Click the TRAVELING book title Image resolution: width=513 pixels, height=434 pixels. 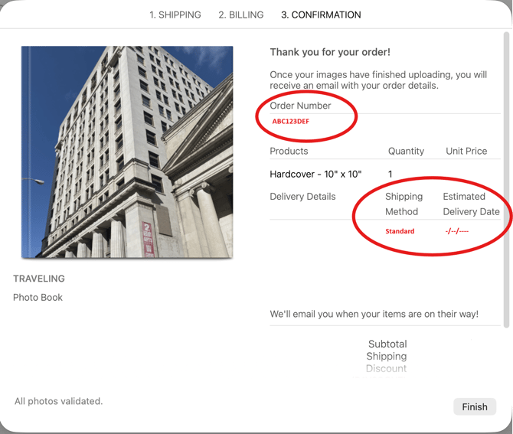pyautogui.click(x=39, y=279)
